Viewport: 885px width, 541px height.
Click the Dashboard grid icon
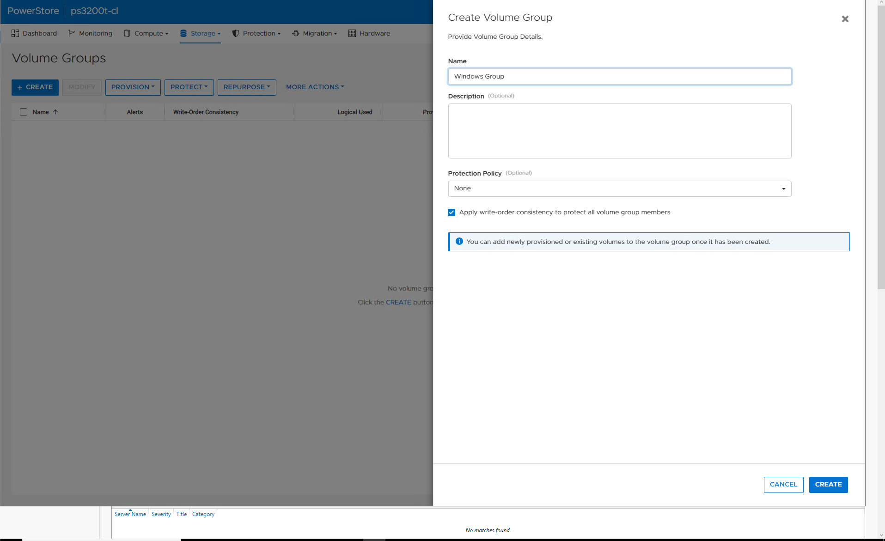tap(15, 33)
